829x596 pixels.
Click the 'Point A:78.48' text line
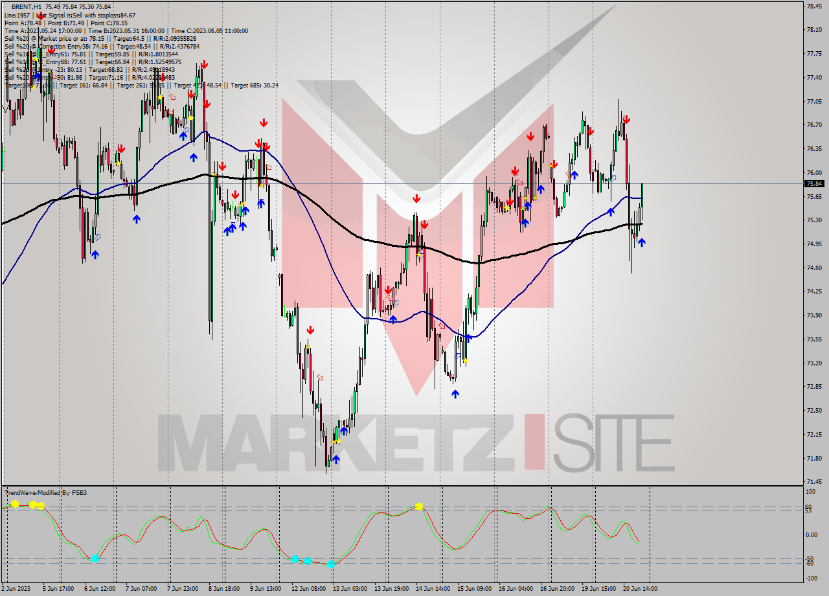(23, 23)
